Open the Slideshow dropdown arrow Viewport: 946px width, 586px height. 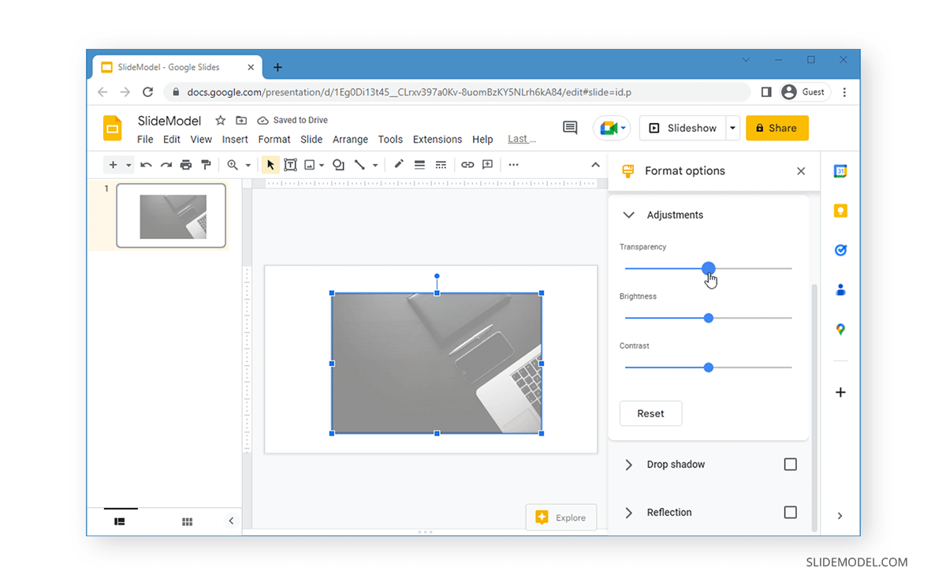coord(731,128)
